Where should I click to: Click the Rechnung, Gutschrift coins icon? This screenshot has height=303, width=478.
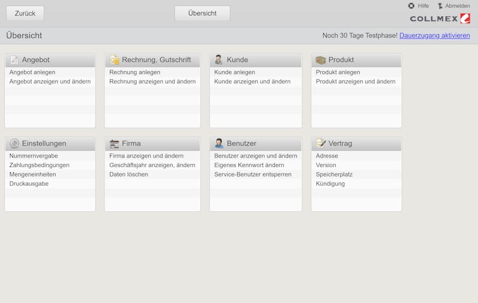click(x=114, y=60)
